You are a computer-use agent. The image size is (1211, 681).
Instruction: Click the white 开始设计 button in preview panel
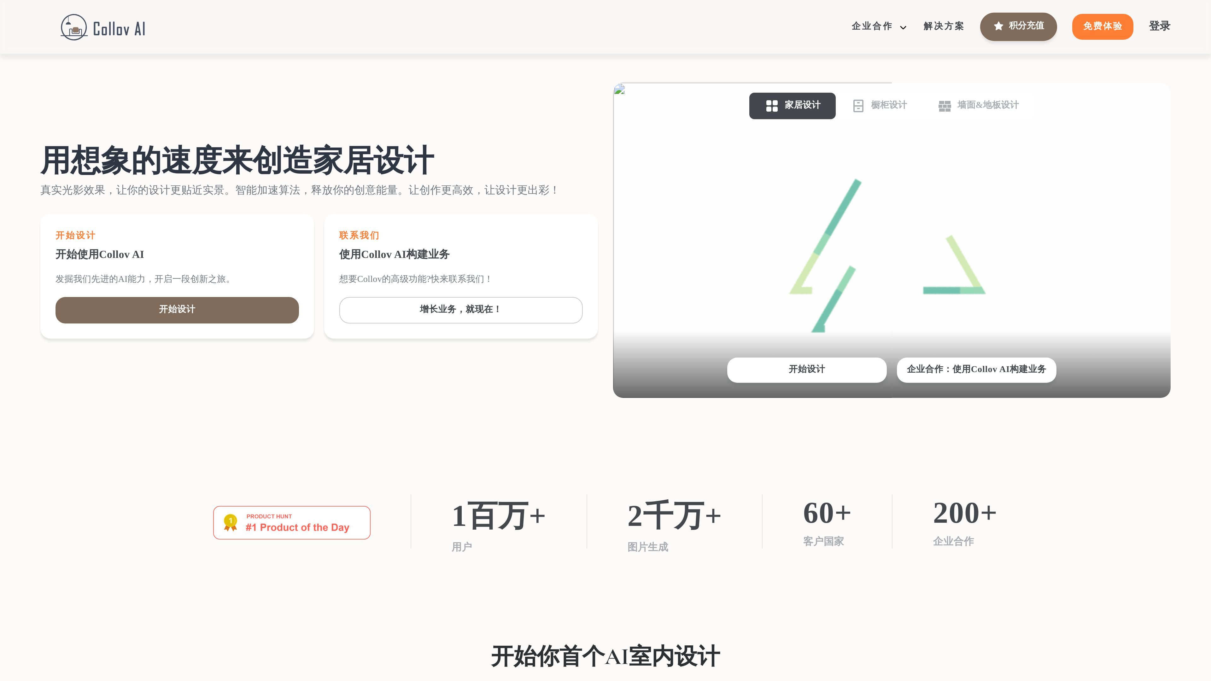coord(807,370)
